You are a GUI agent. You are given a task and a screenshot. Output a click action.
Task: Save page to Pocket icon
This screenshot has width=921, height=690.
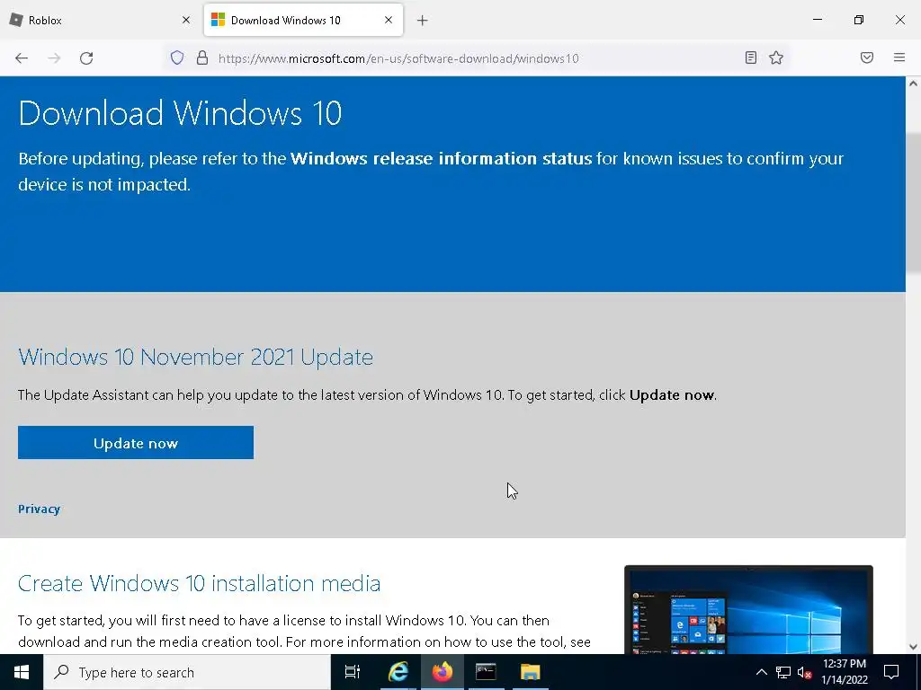click(867, 57)
